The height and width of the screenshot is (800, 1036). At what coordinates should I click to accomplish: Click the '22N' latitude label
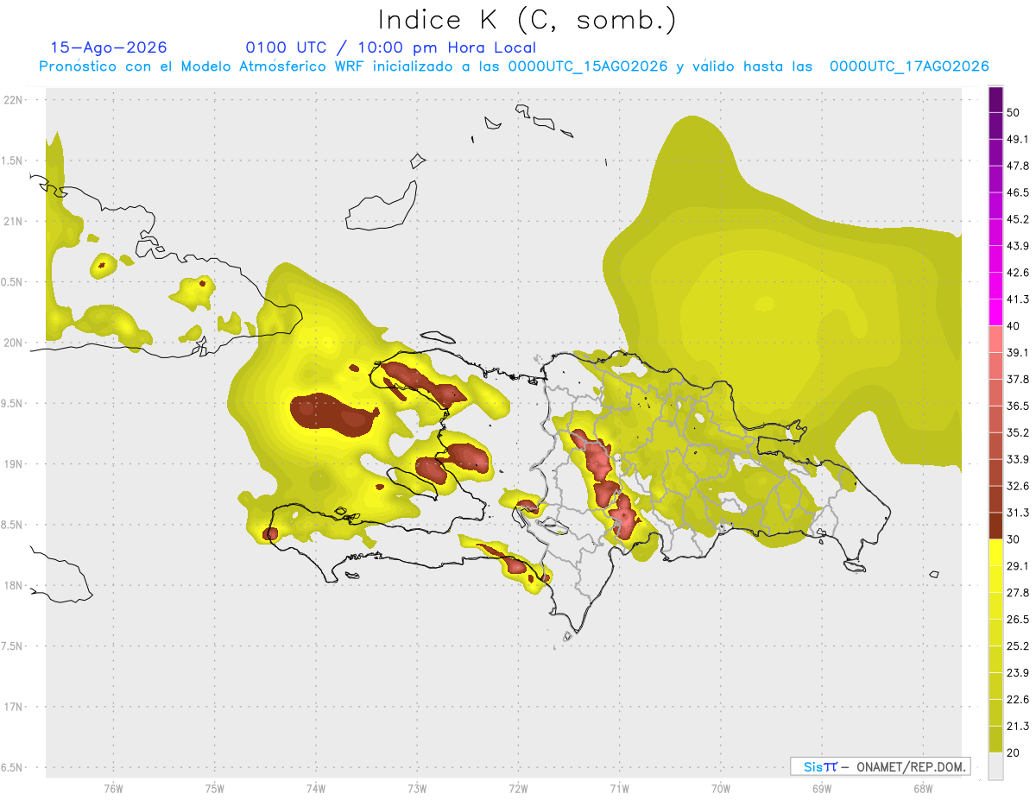tap(13, 100)
